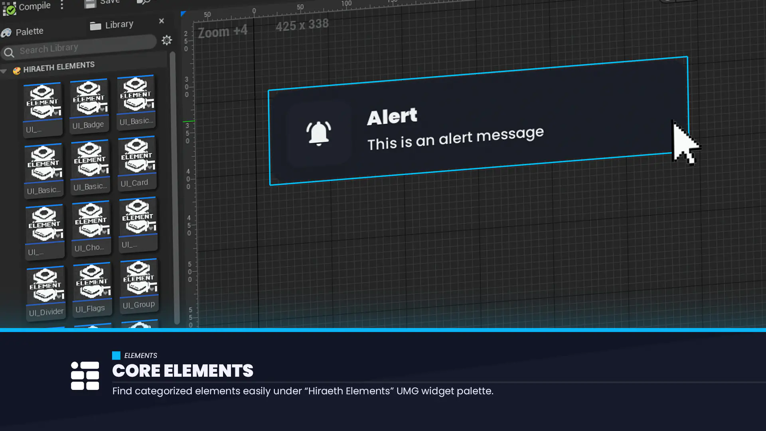
Task: Click the bell icon in Alert widget
Action: [x=318, y=133]
